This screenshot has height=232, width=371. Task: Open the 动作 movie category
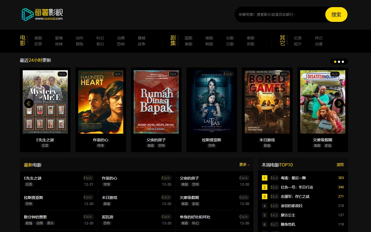[80, 38]
